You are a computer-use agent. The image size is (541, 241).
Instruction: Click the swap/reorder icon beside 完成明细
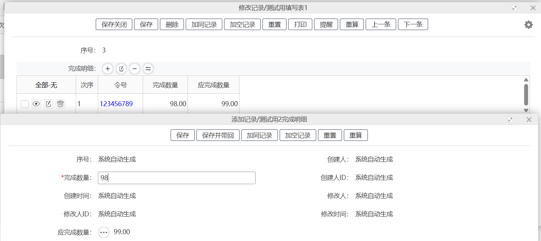click(148, 69)
